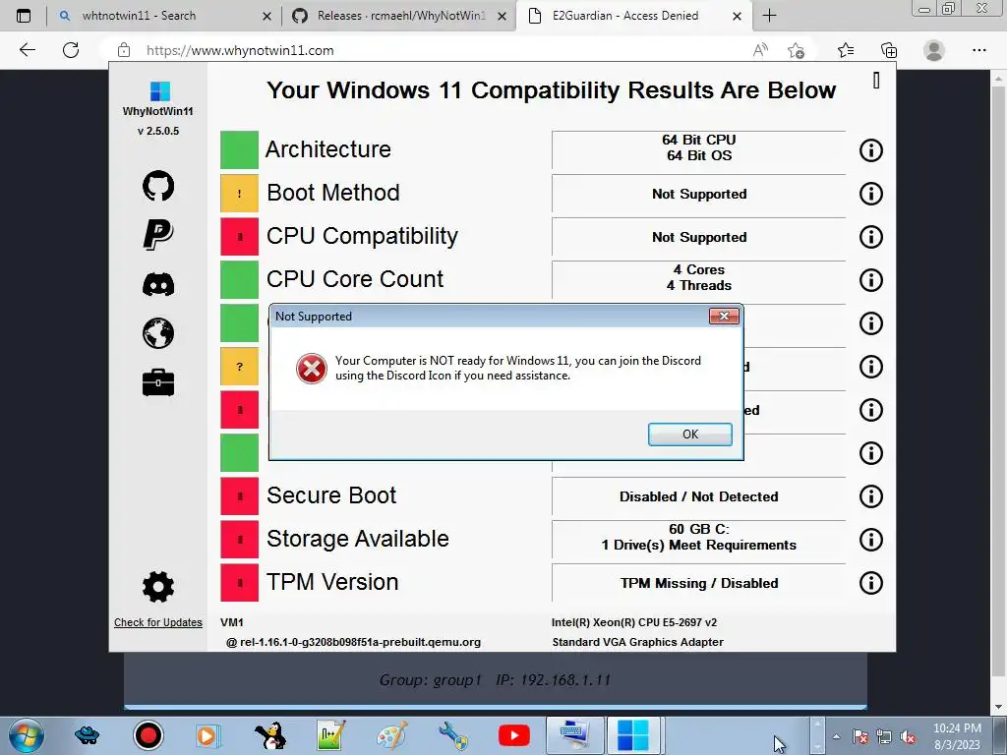The height and width of the screenshot is (755, 1007).
Task: Open Paint palette icon in taskbar
Action: pos(391,735)
